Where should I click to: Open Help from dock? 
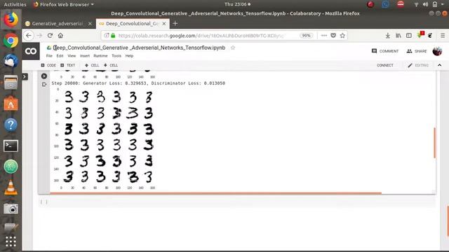(x=11, y=125)
